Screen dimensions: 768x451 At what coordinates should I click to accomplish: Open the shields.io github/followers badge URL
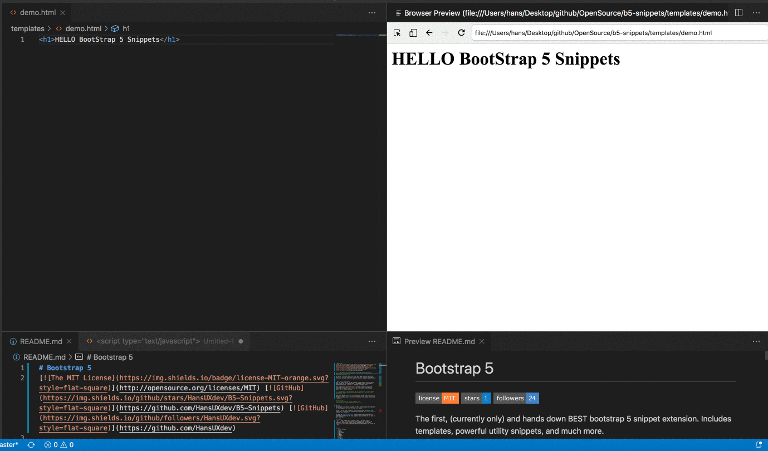151,418
